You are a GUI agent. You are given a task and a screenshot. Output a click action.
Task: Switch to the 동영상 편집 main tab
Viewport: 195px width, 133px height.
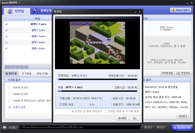tap(42, 11)
